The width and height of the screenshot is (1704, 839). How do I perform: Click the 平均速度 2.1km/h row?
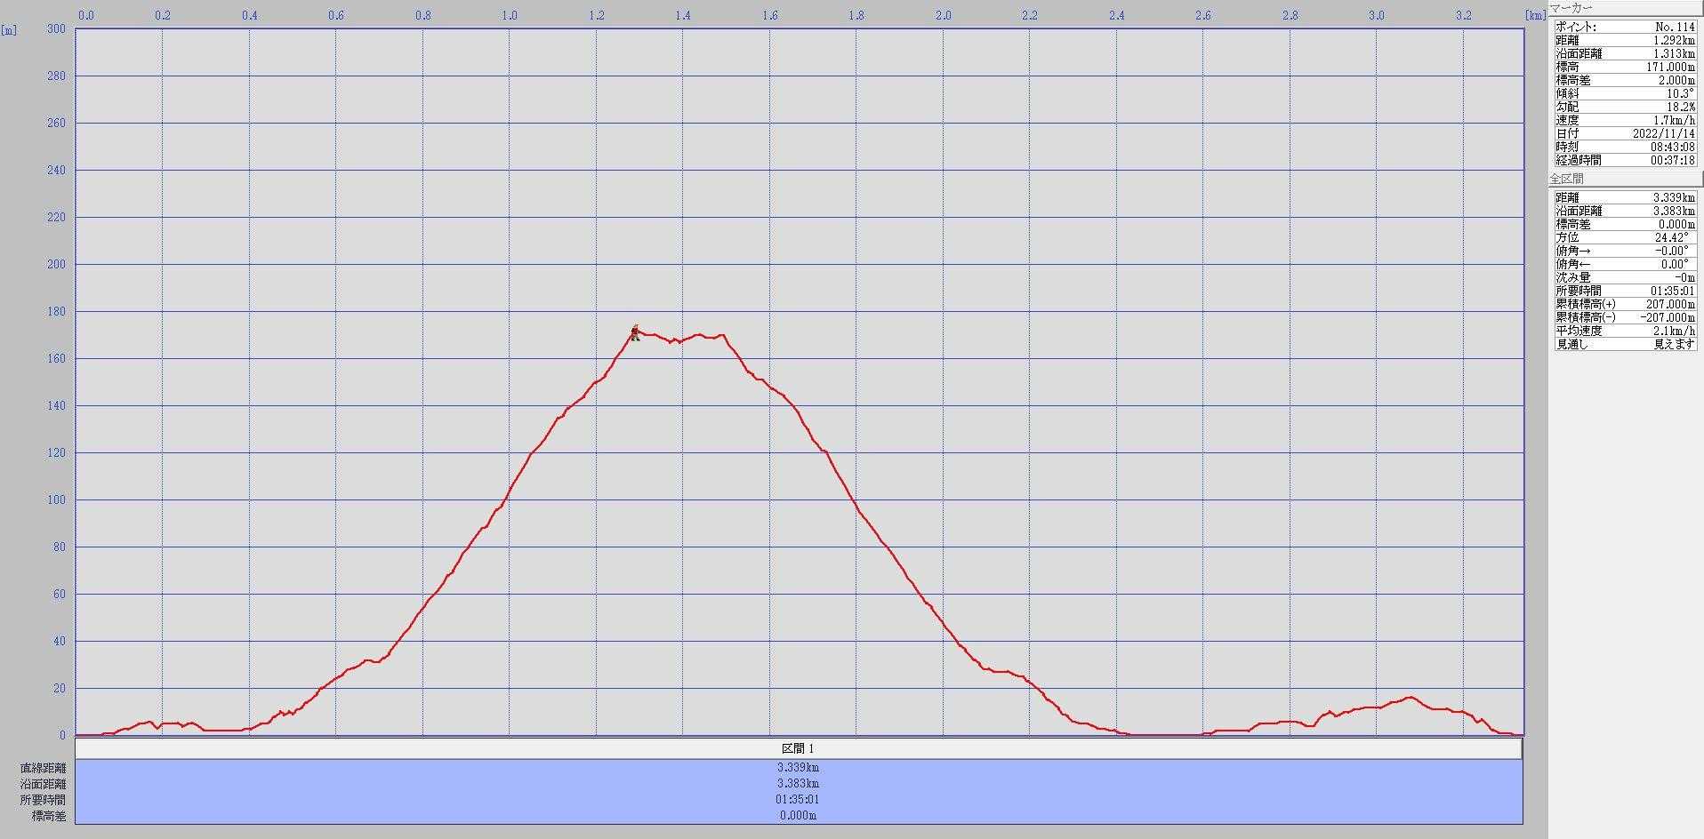coord(1625,331)
